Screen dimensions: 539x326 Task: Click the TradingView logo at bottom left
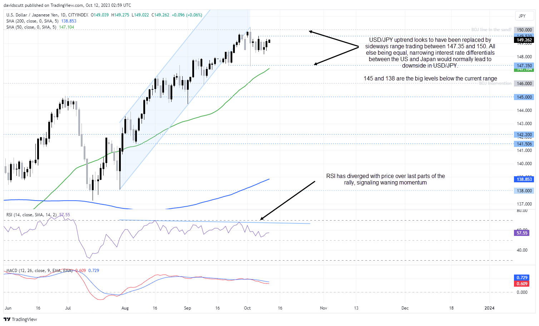pos(21,319)
